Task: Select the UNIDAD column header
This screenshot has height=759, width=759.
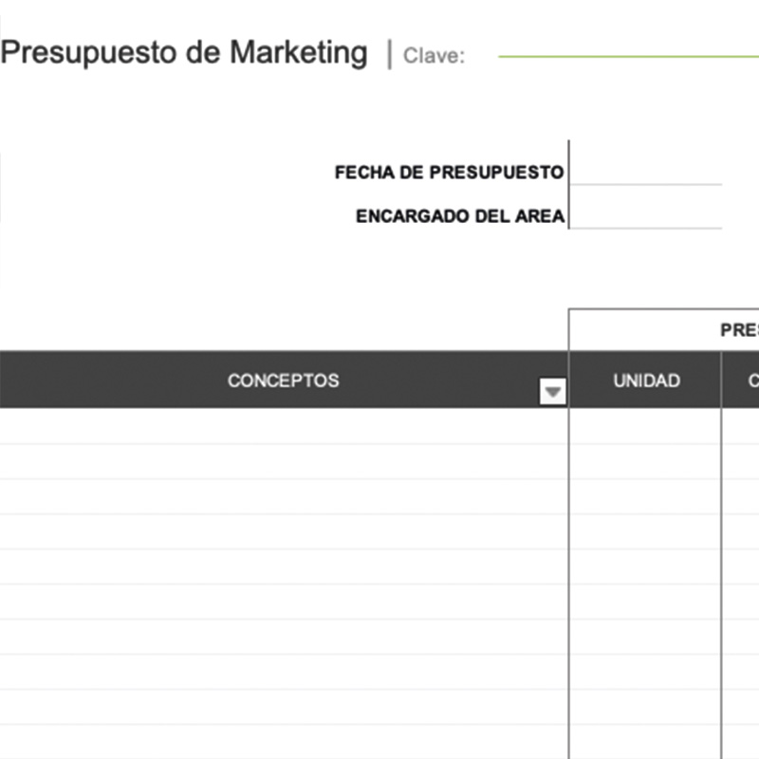Action: click(646, 380)
